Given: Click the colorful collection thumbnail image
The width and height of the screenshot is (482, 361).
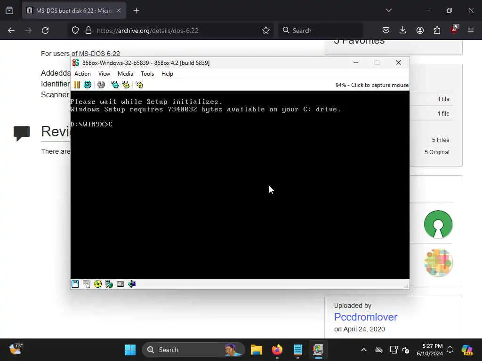Looking at the screenshot, I should coord(438,263).
